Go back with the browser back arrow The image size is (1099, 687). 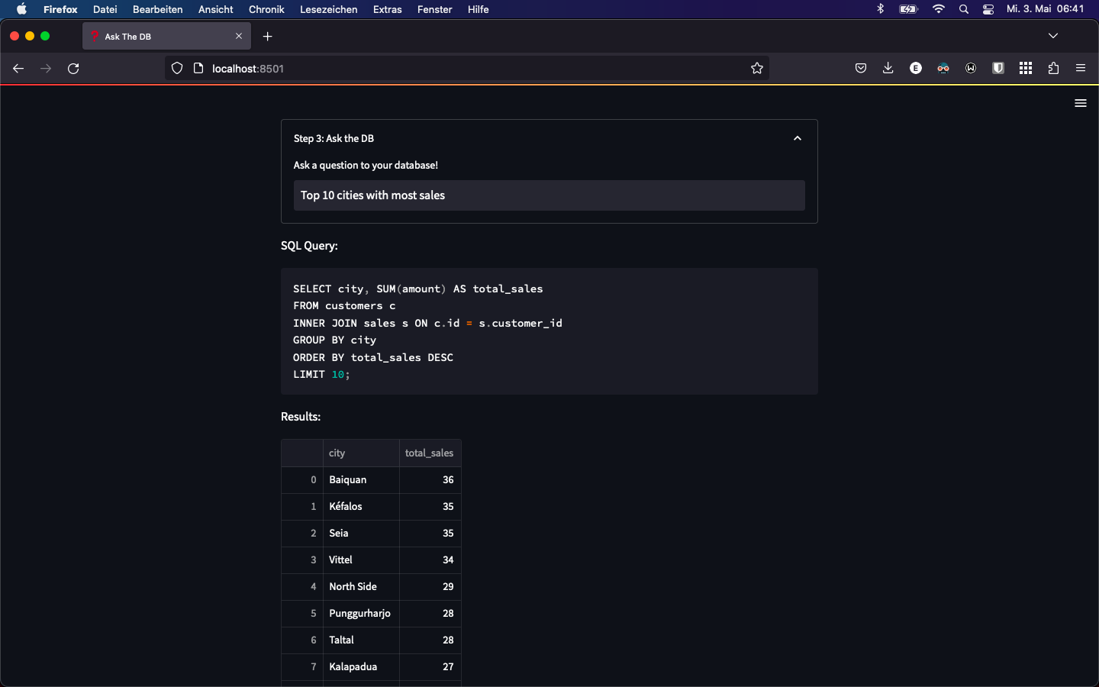[x=18, y=69]
